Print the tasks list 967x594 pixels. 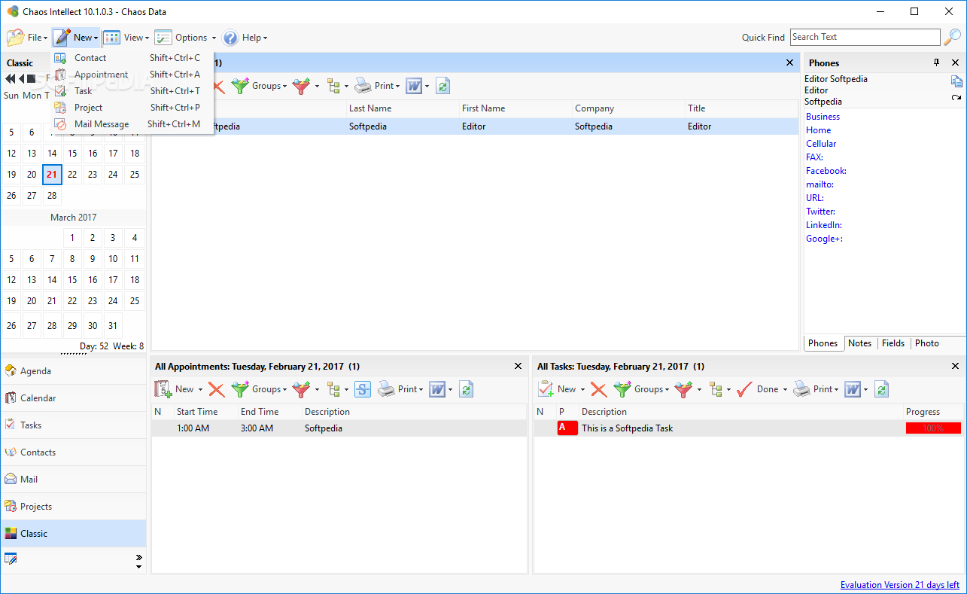(816, 389)
